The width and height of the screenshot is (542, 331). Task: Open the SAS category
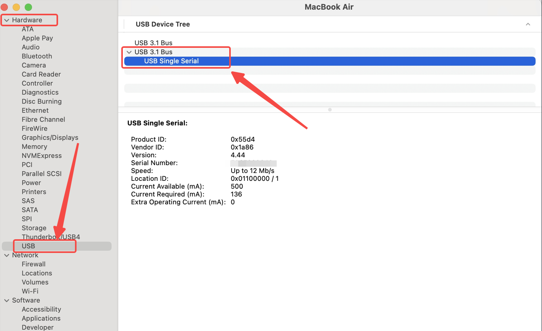[x=28, y=200]
